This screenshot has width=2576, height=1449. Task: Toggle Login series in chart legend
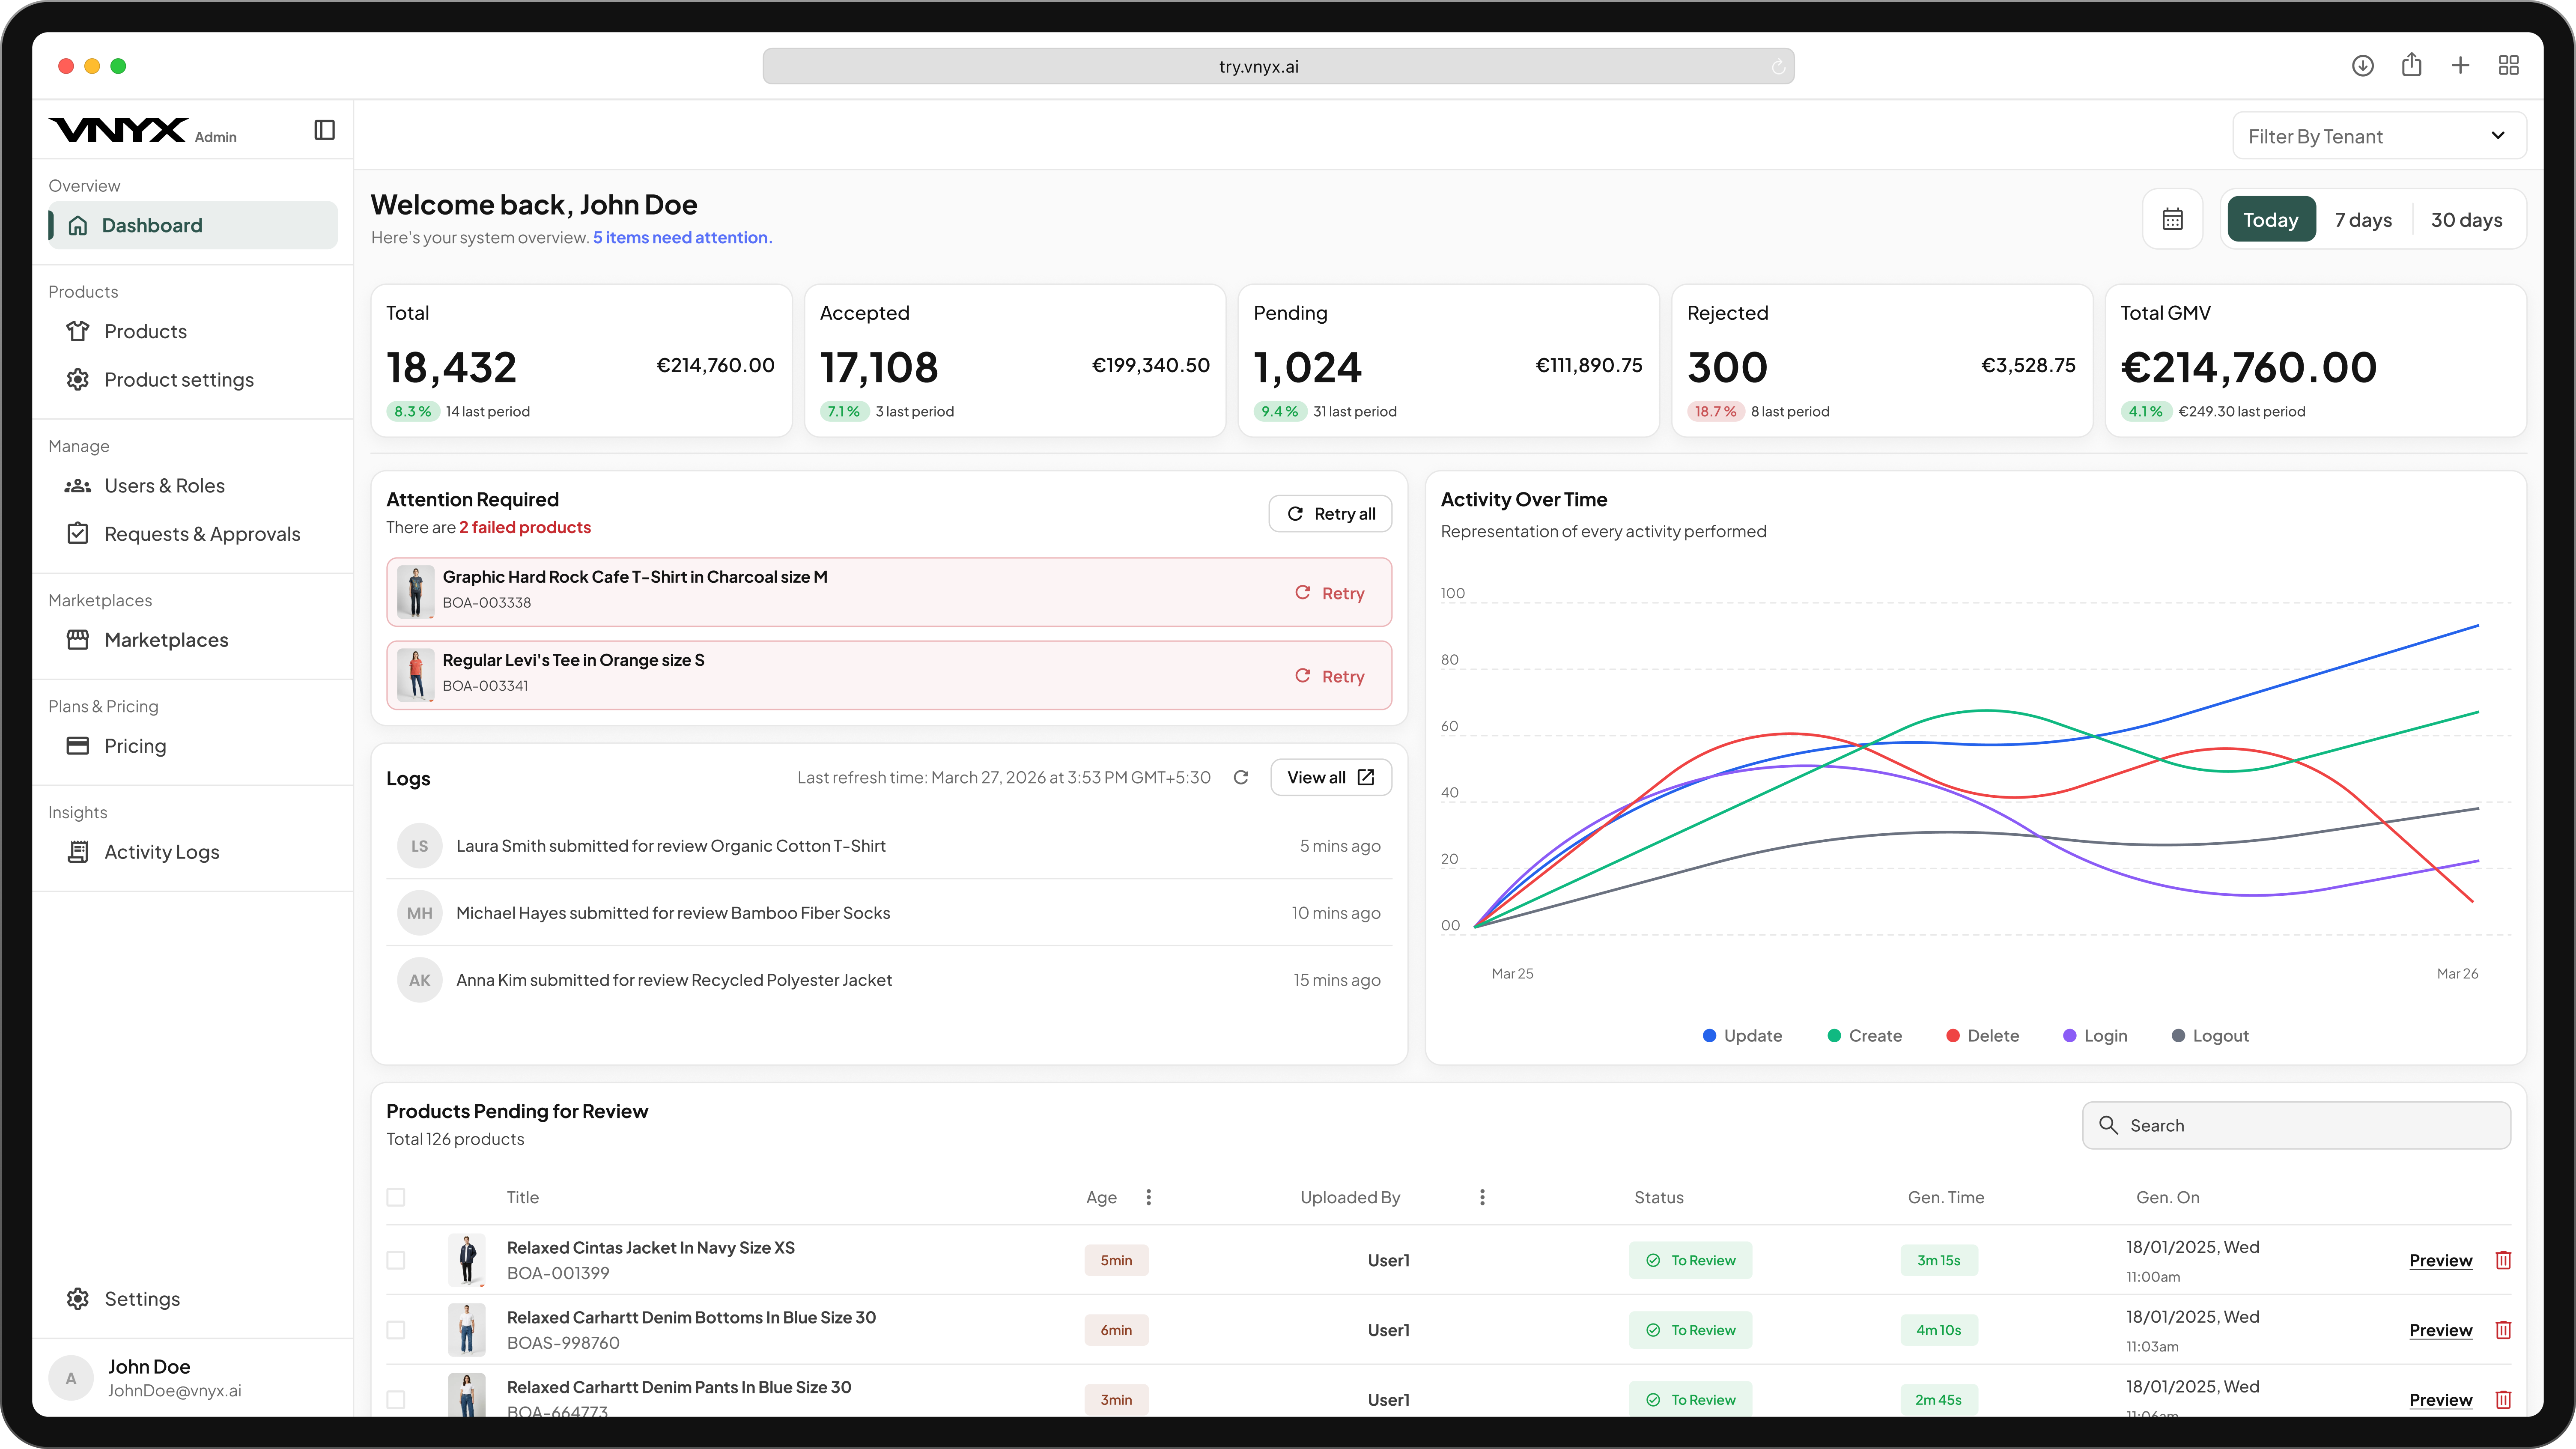click(2095, 1036)
